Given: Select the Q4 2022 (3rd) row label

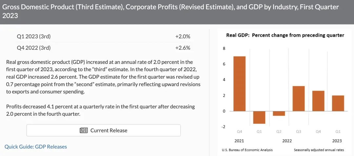Looking at the screenshot, I should pos(34,48).
